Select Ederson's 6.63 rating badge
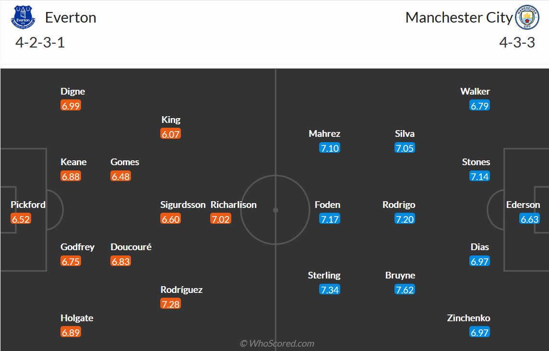This screenshot has width=549, height=351. (529, 219)
